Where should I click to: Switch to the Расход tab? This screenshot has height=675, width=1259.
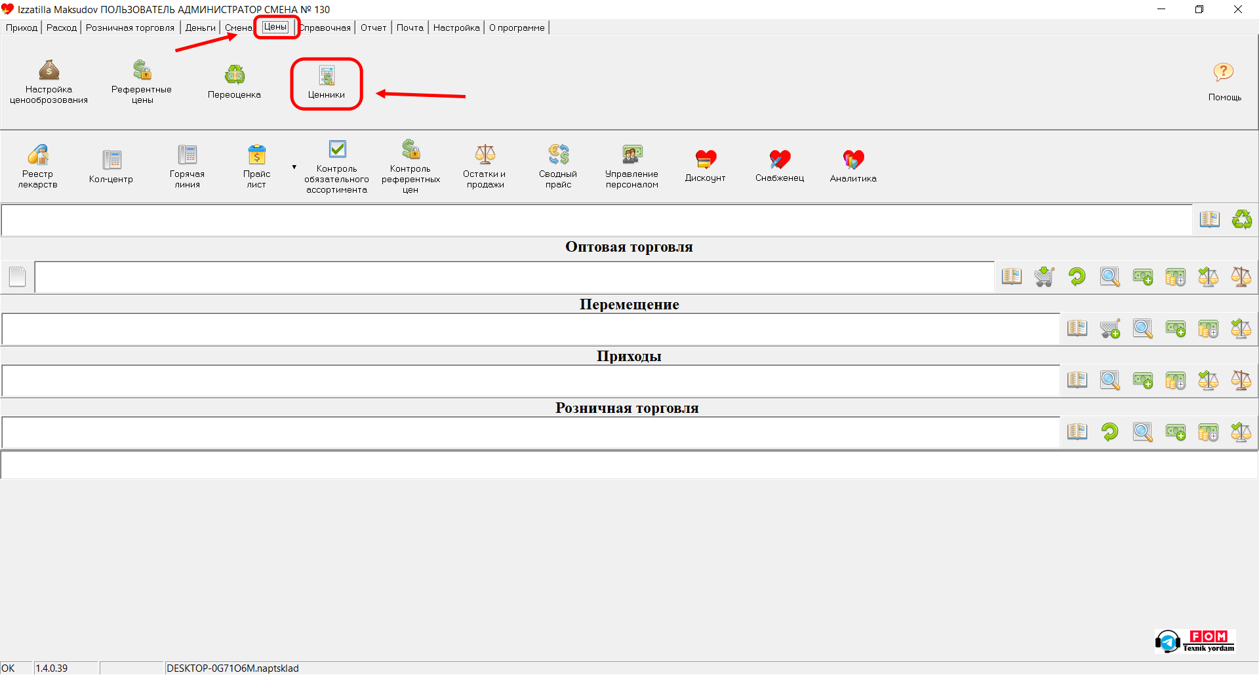(62, 28)
